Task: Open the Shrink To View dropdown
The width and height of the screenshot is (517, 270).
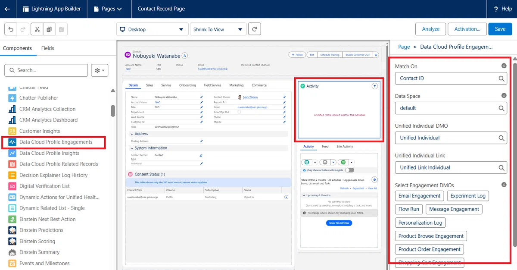Action: (x=218, y=29)
